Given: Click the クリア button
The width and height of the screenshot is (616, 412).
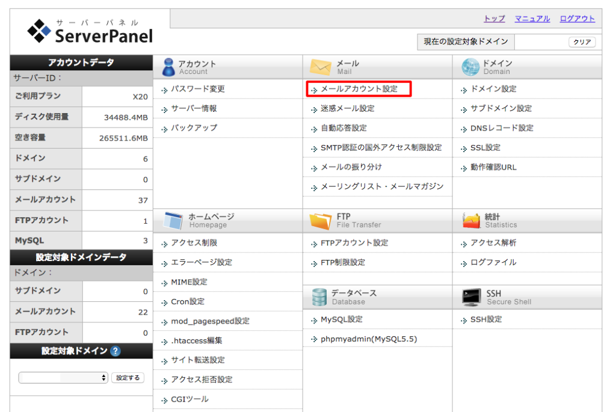Looking at the screenshot, I should [581, 42].
